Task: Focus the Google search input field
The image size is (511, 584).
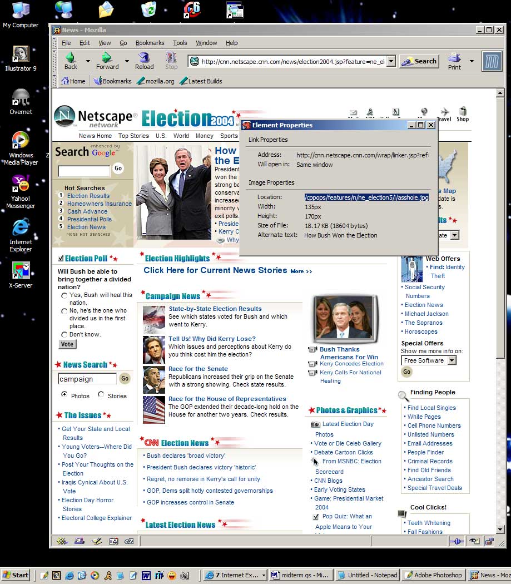Action: coord(84,171)
